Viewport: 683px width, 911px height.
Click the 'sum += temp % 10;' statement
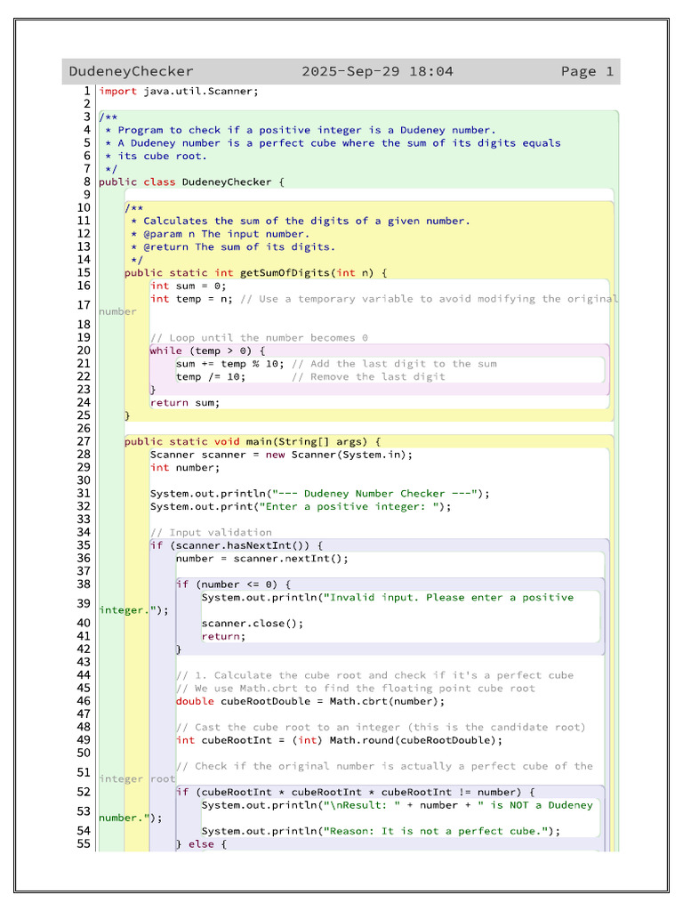(230, 364)
